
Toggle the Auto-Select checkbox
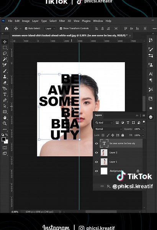26,28
